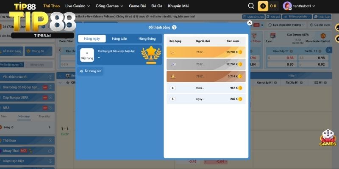Click the coin icon next to 967 K
The height and width of the screenshot is (169, 339).
pos(240,88)
